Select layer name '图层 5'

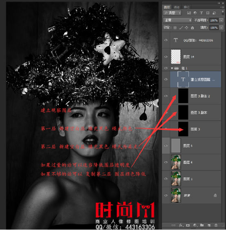(x=188, y=146)
